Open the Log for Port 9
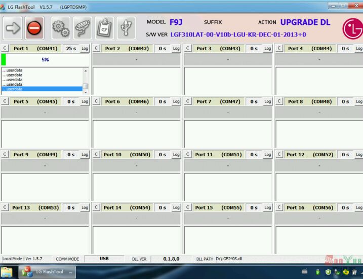 pyautogui.click(x=85, y=154)
